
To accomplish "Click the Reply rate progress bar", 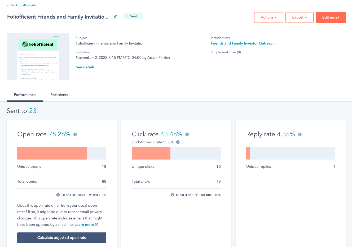I will click(x=291, y=153).
